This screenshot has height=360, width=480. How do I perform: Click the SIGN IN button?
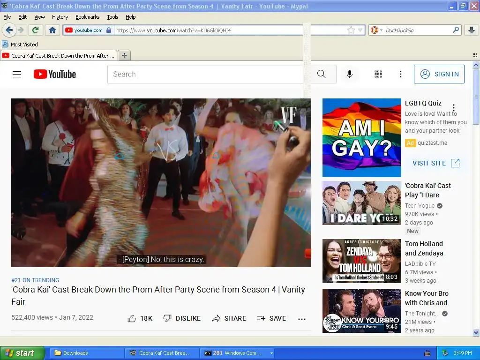(439, 74)
